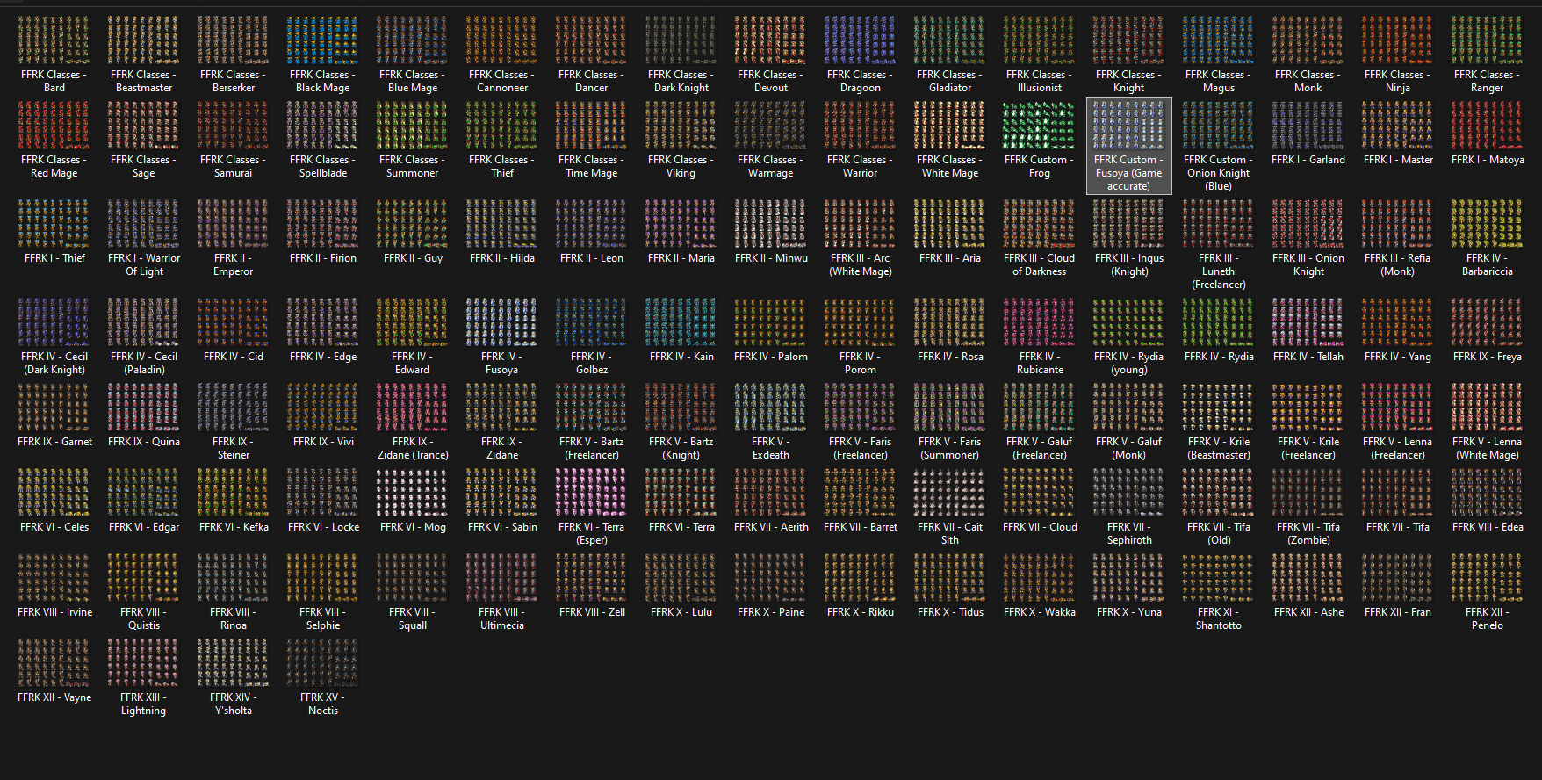Click the "FFRK III - Luneth (Freelancer)" file name

[x=1219, y=271]
